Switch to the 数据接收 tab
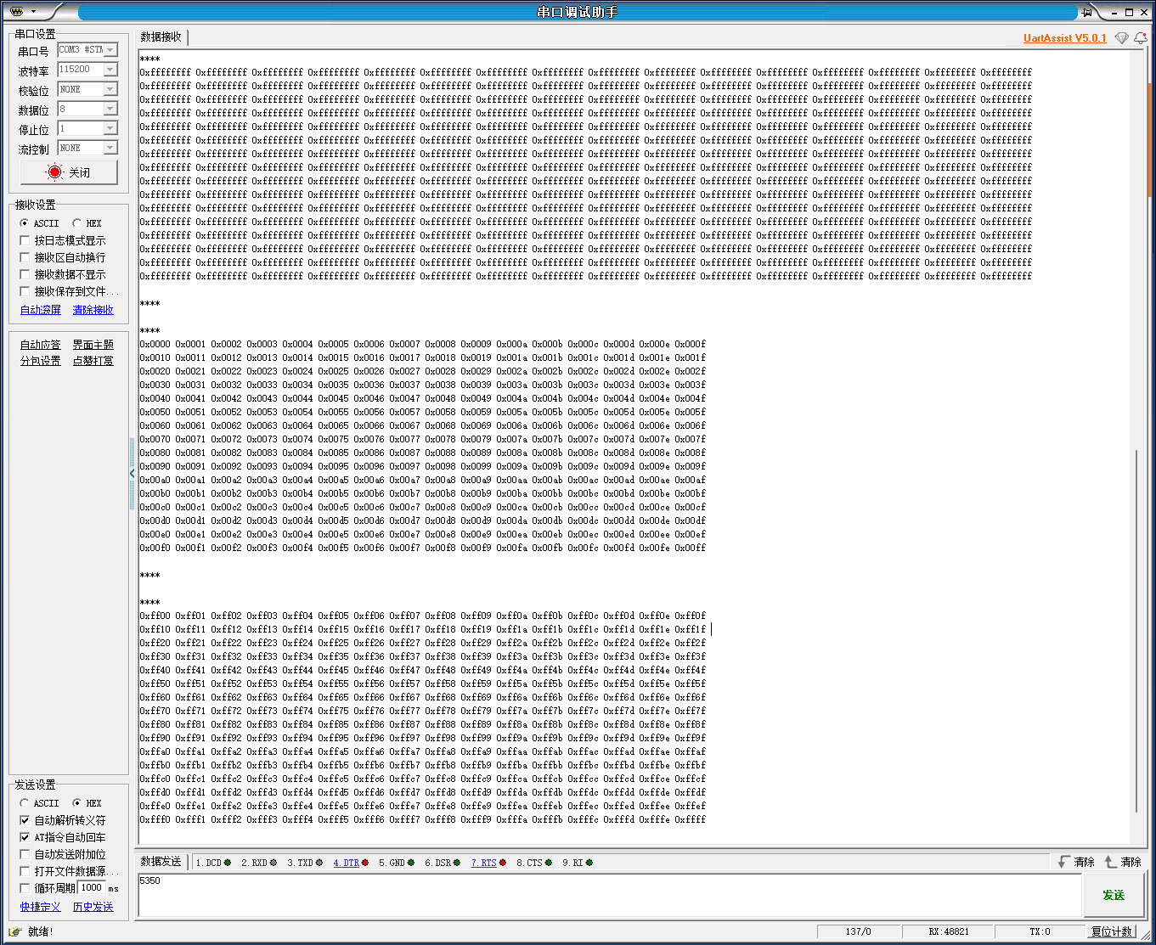Viewport: 1156px width, 945px height. [161, 37]
